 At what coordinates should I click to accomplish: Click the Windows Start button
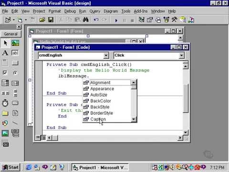click(x=10, y=167)
